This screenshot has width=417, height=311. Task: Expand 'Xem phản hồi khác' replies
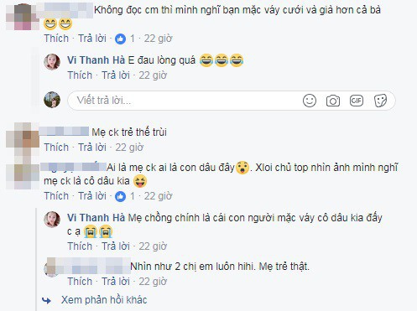[x=104, y=300]
